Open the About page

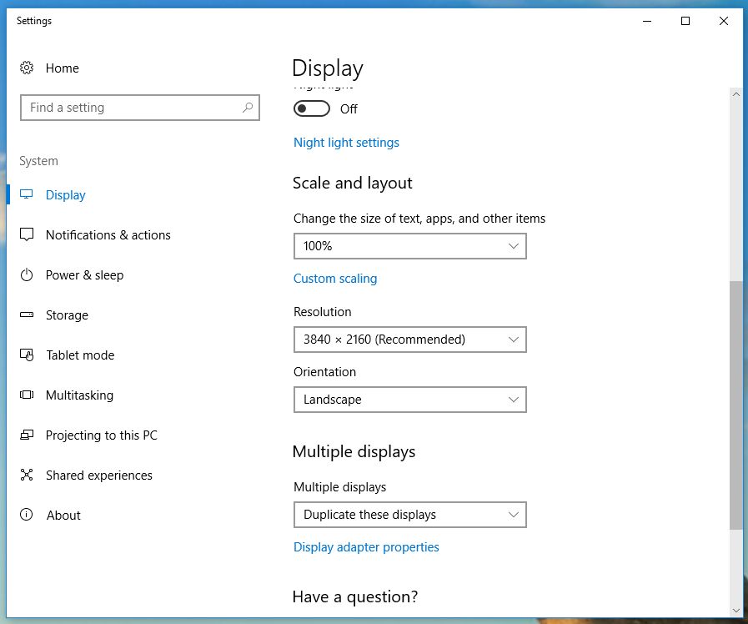[63, 516]
